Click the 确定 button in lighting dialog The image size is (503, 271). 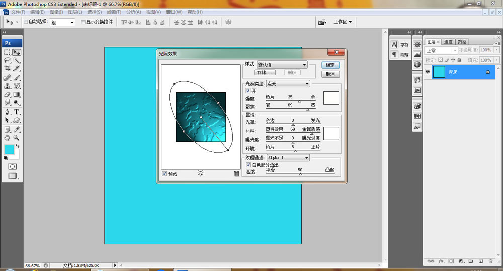330,65
